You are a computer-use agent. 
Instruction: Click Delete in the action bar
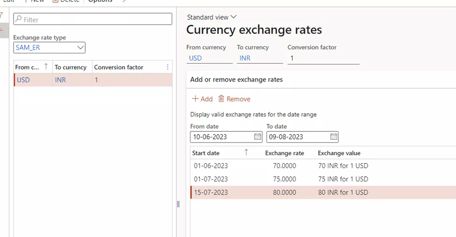click(66, 1)
